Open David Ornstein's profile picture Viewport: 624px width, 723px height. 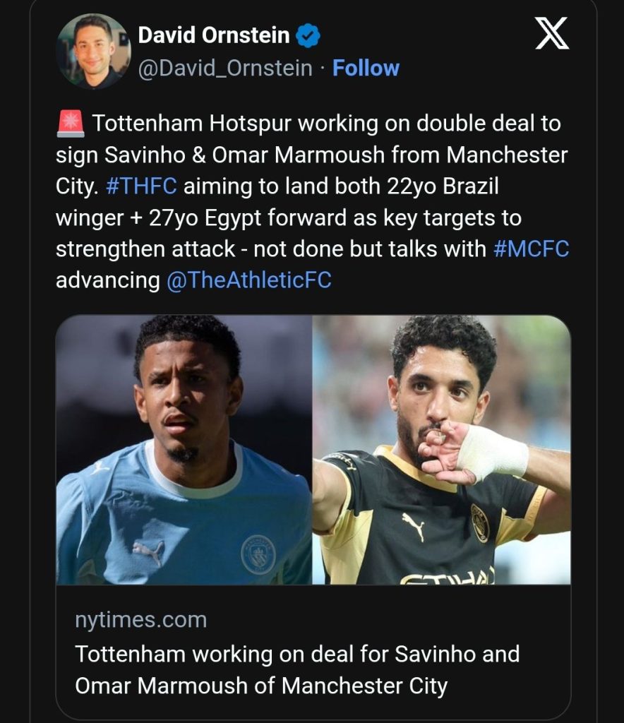(x=94, y=51)
